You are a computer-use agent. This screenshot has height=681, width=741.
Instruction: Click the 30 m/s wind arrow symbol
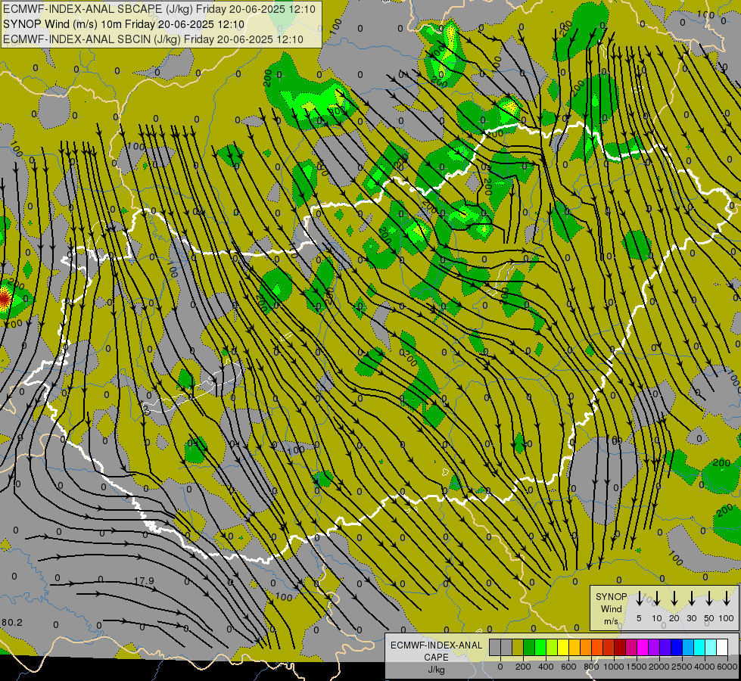691,599
